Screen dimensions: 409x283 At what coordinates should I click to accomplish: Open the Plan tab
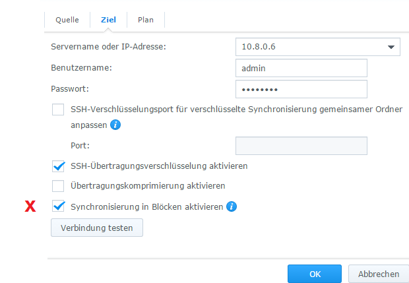pyautogui.click(x=146, y=20)
